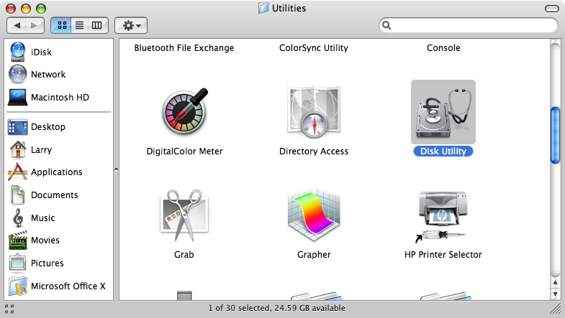Click the Music note sidebar icon
The image size is (565, 318).
coord(18,218)
